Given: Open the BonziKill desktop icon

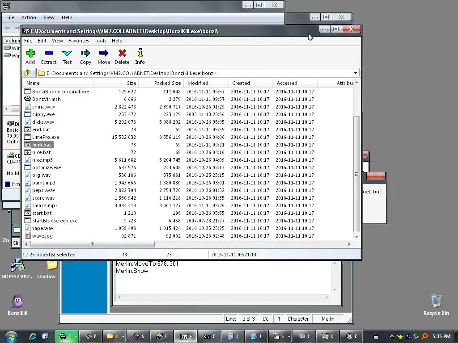Looking at the screenshot, I should pyautogui.click(x=17, y=305).
